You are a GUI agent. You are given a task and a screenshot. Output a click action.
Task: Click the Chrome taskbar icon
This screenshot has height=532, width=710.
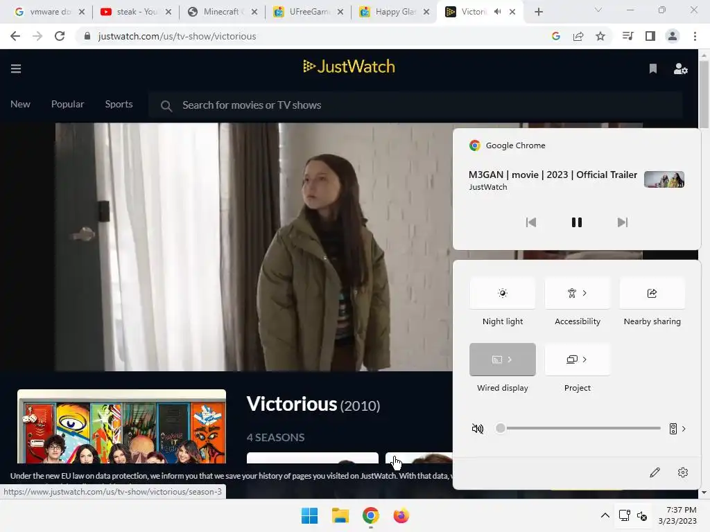coord(370,515)
